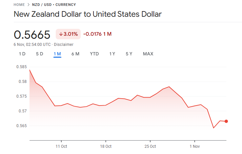
Task: Click the 1 Nov date label
Action: [x=194, y=146]
